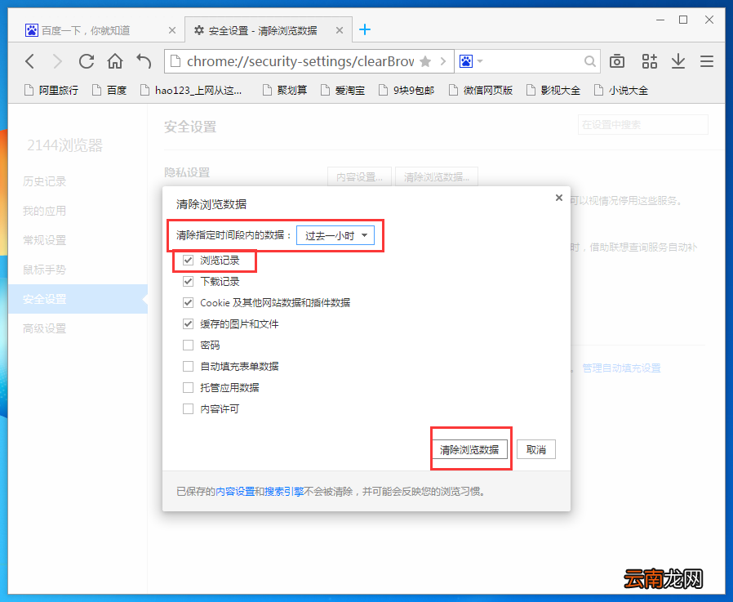
Task: Click the forward navigation arrow
Action: tap(57, 61)
